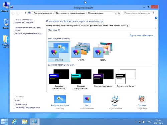Click the Control Panel taskbar button
The height and width of the screenshot is (125, 167).
tap(34, 122)
